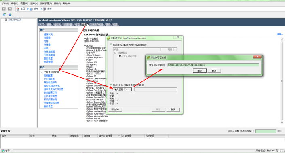Open the 健康状况 hardware link
The image size is (285, 153).
(x=48, y=34)
